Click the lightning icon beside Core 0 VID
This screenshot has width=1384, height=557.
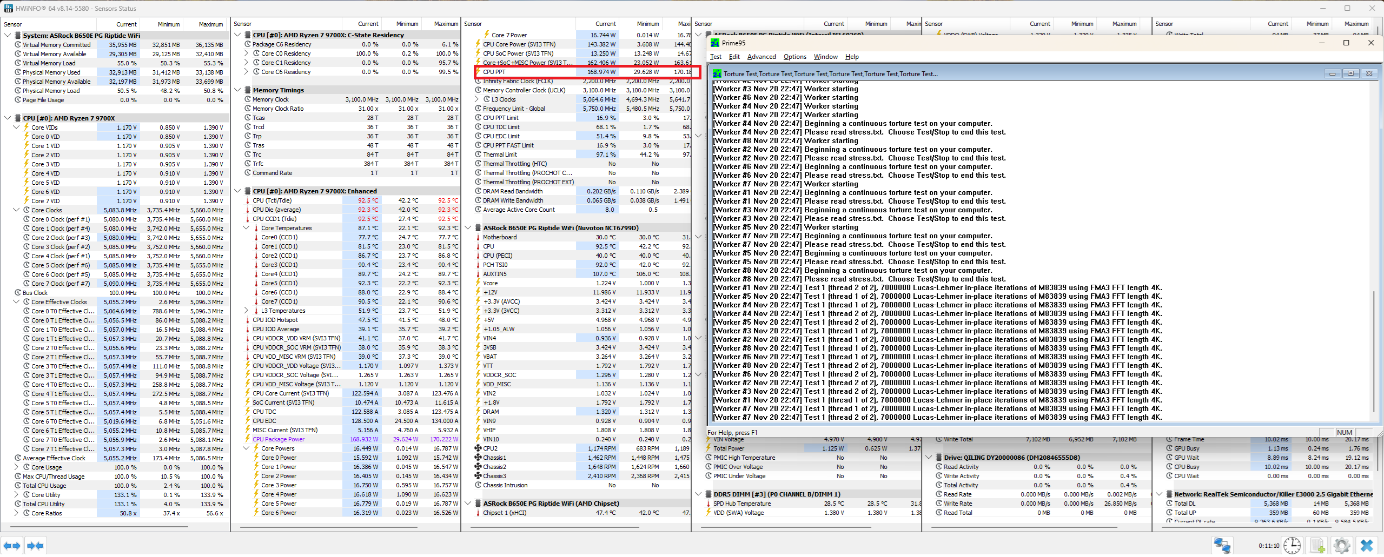pos(26,137)
